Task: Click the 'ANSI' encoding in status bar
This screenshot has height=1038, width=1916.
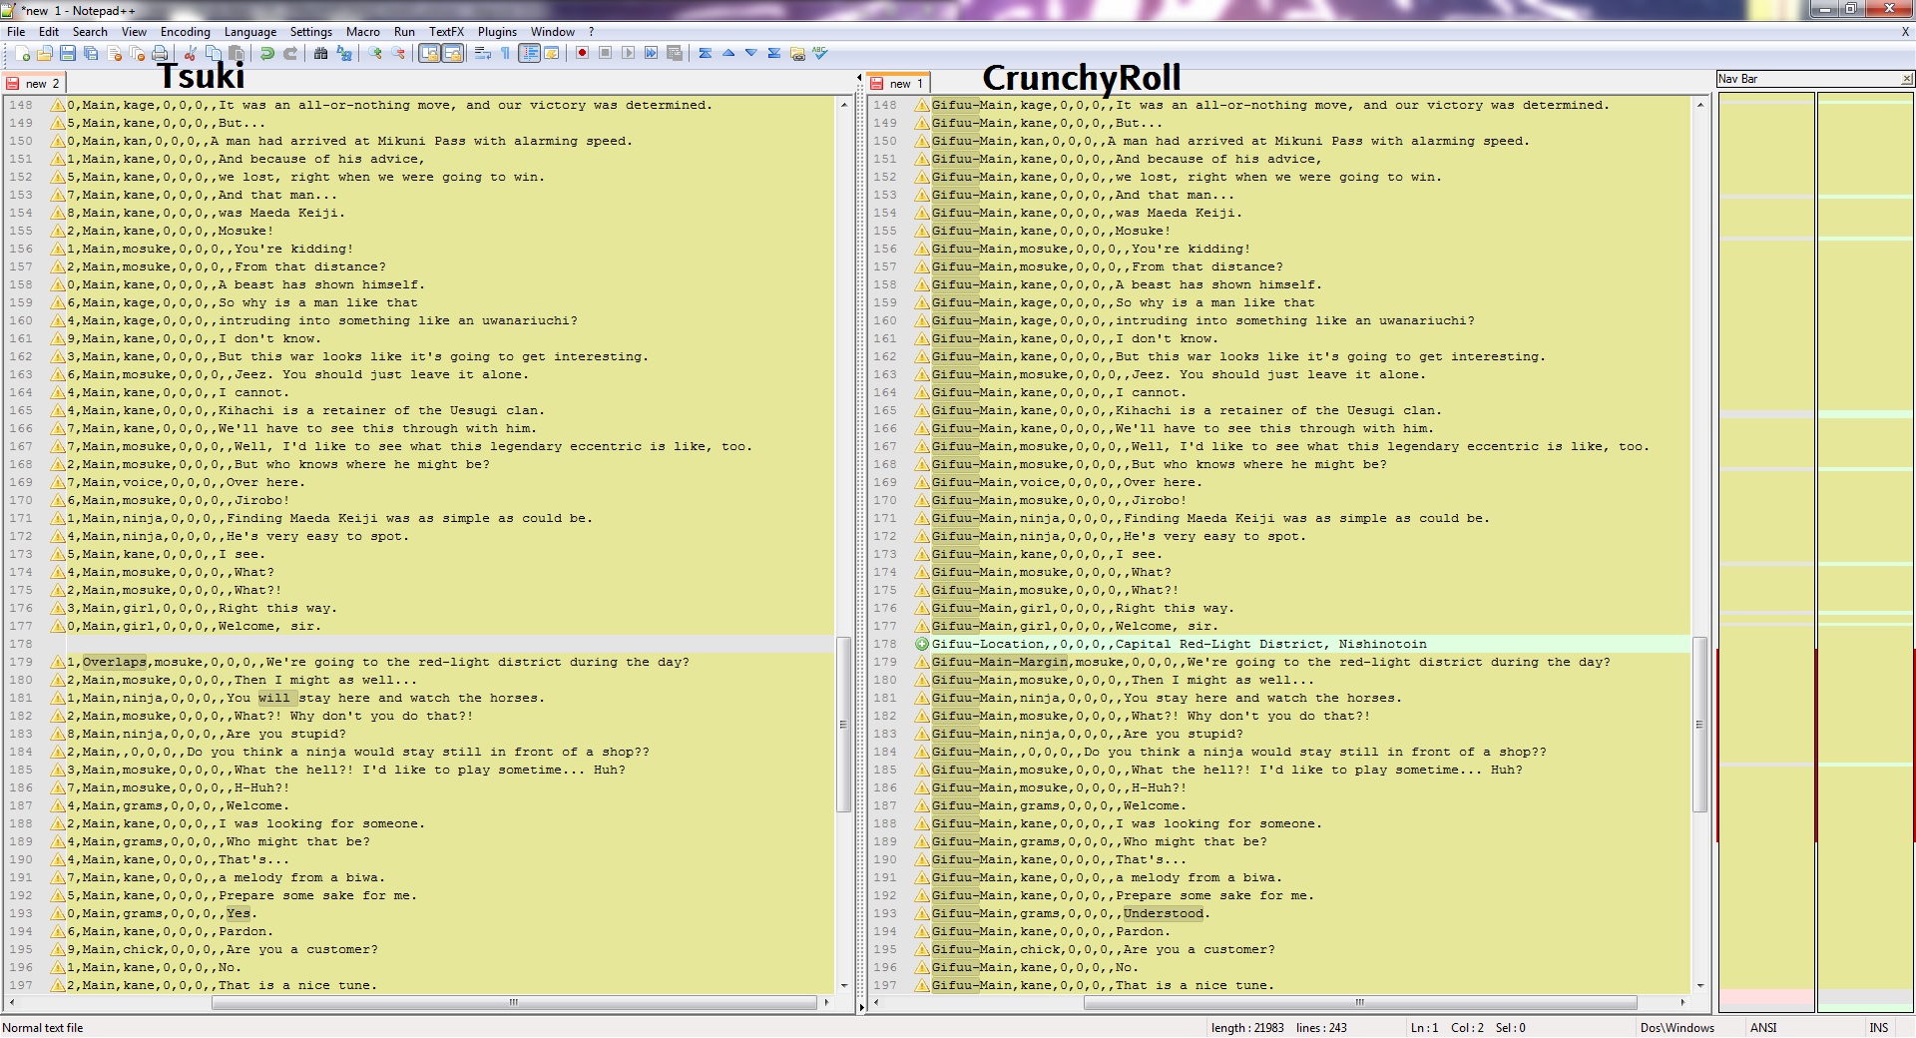Action: pos(1763,1028)
